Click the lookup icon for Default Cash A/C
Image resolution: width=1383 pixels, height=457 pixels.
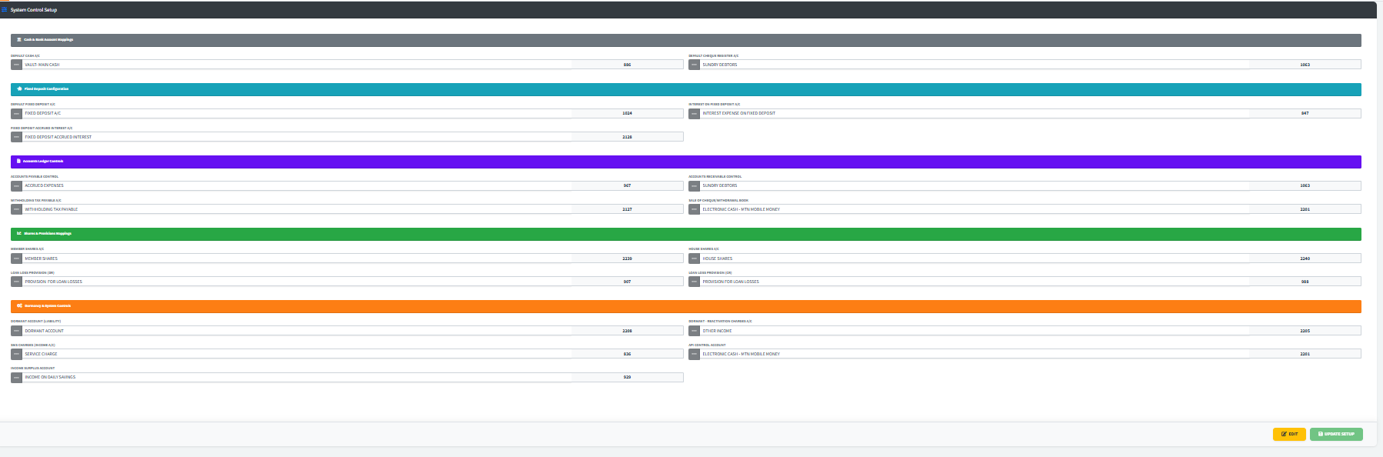16,65
